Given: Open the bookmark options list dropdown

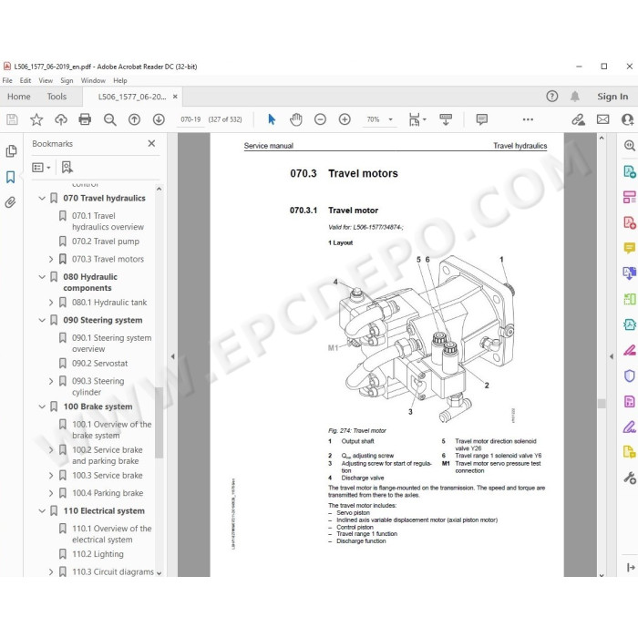Looking at the screenshot, I should tap(41, 167).
